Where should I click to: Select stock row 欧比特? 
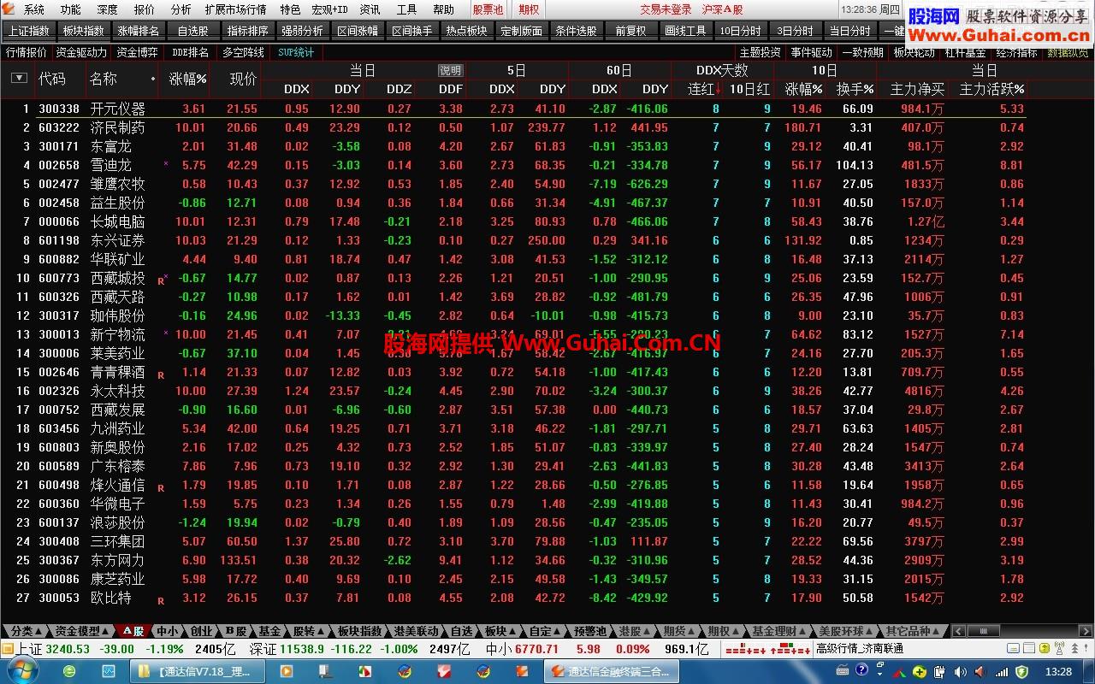point(513,598)
